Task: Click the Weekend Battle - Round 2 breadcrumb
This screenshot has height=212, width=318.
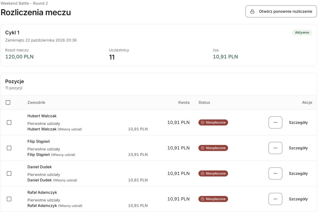Action: pos(24,3)
